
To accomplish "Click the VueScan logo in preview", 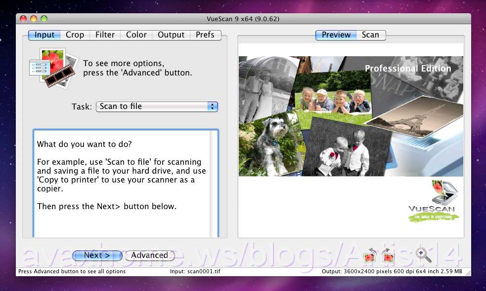I will (x=434, y=201).
